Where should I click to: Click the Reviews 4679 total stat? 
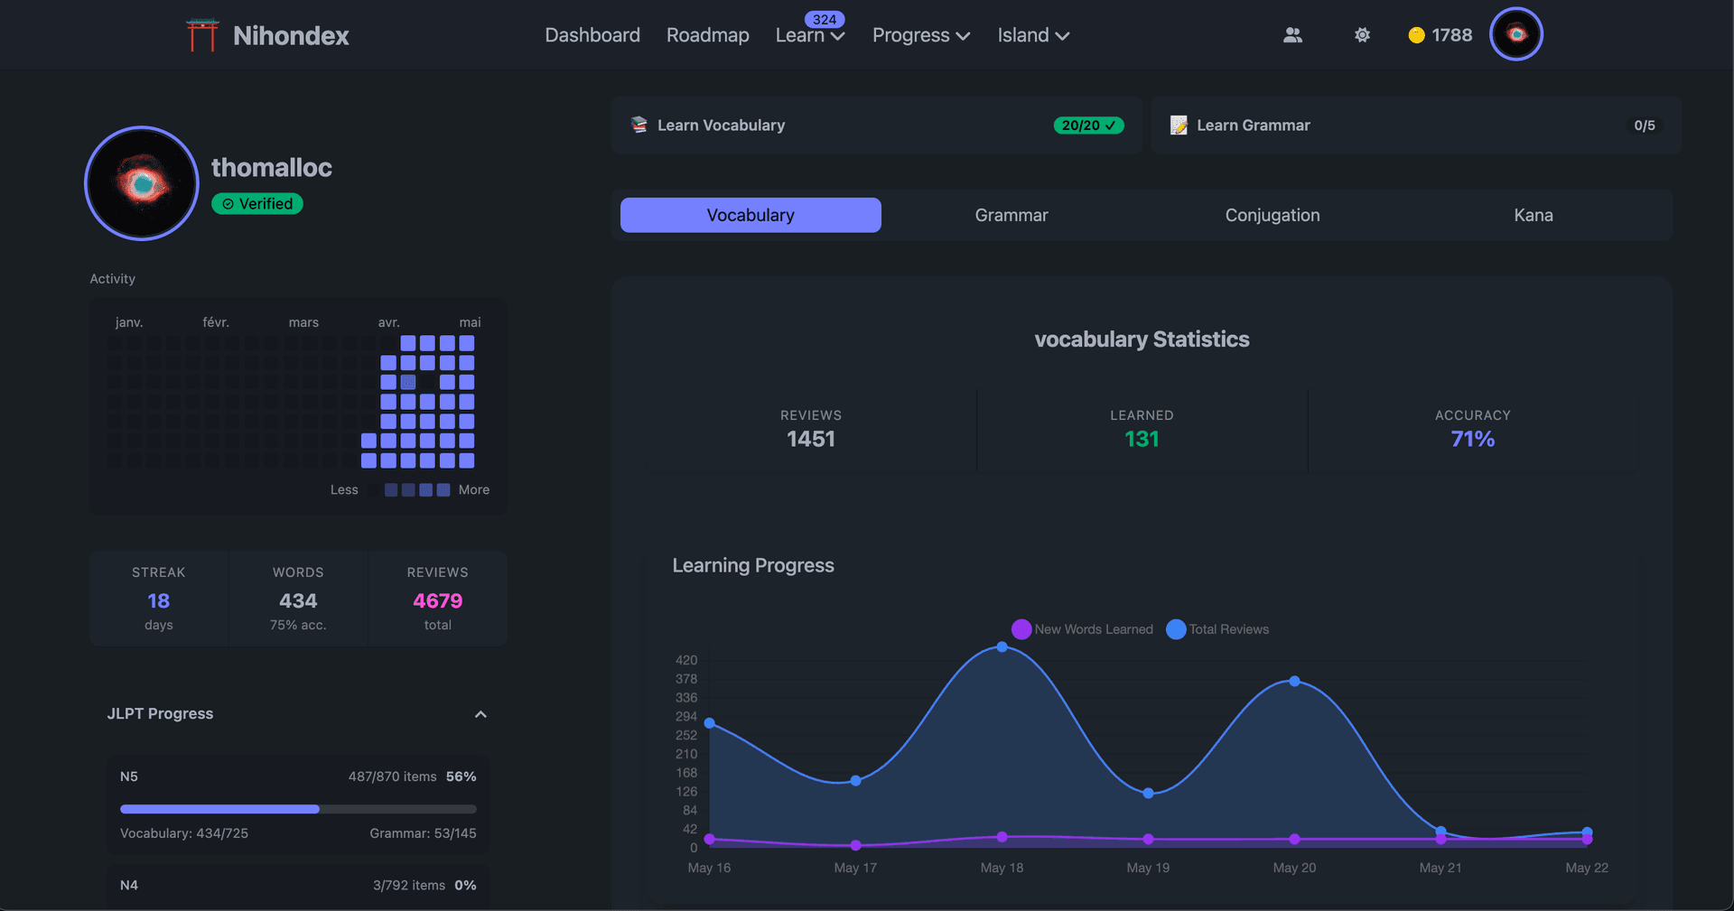[x=438, y=599]
